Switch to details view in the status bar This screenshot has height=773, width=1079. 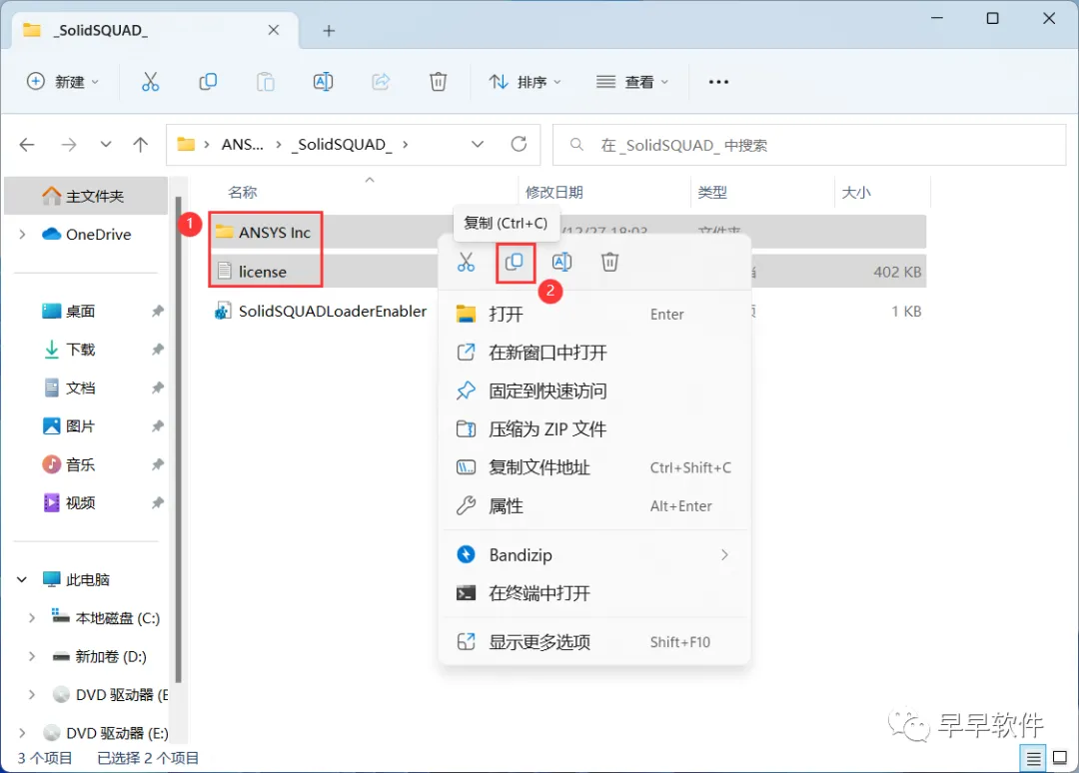1033,758
